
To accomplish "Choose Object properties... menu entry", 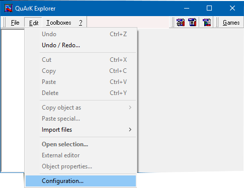I will coord(81,166).
